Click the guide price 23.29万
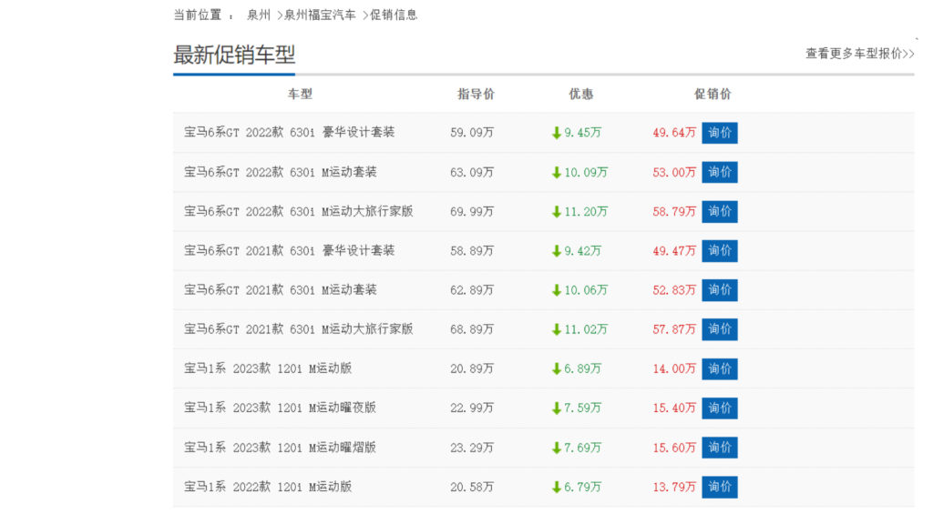 472,448
